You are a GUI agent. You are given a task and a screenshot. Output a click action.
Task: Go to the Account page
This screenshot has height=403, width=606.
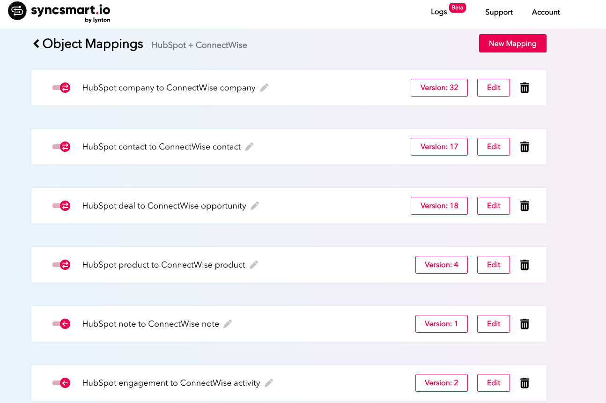(x=546, y=12)
